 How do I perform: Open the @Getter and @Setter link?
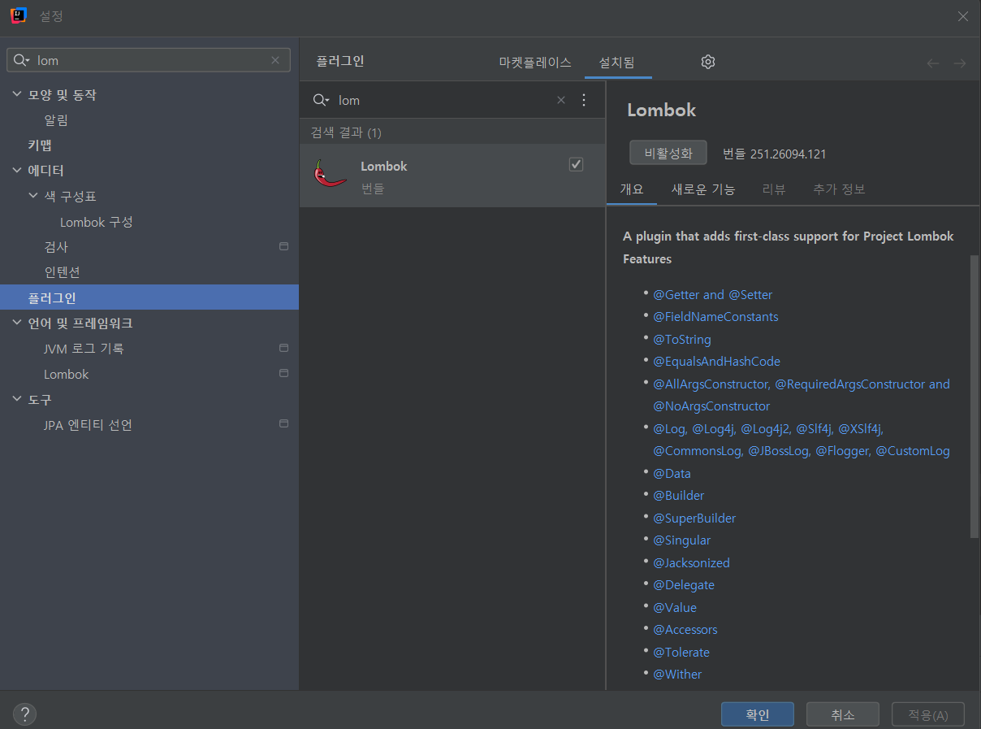pyautogui.click(x=713, y=295)
